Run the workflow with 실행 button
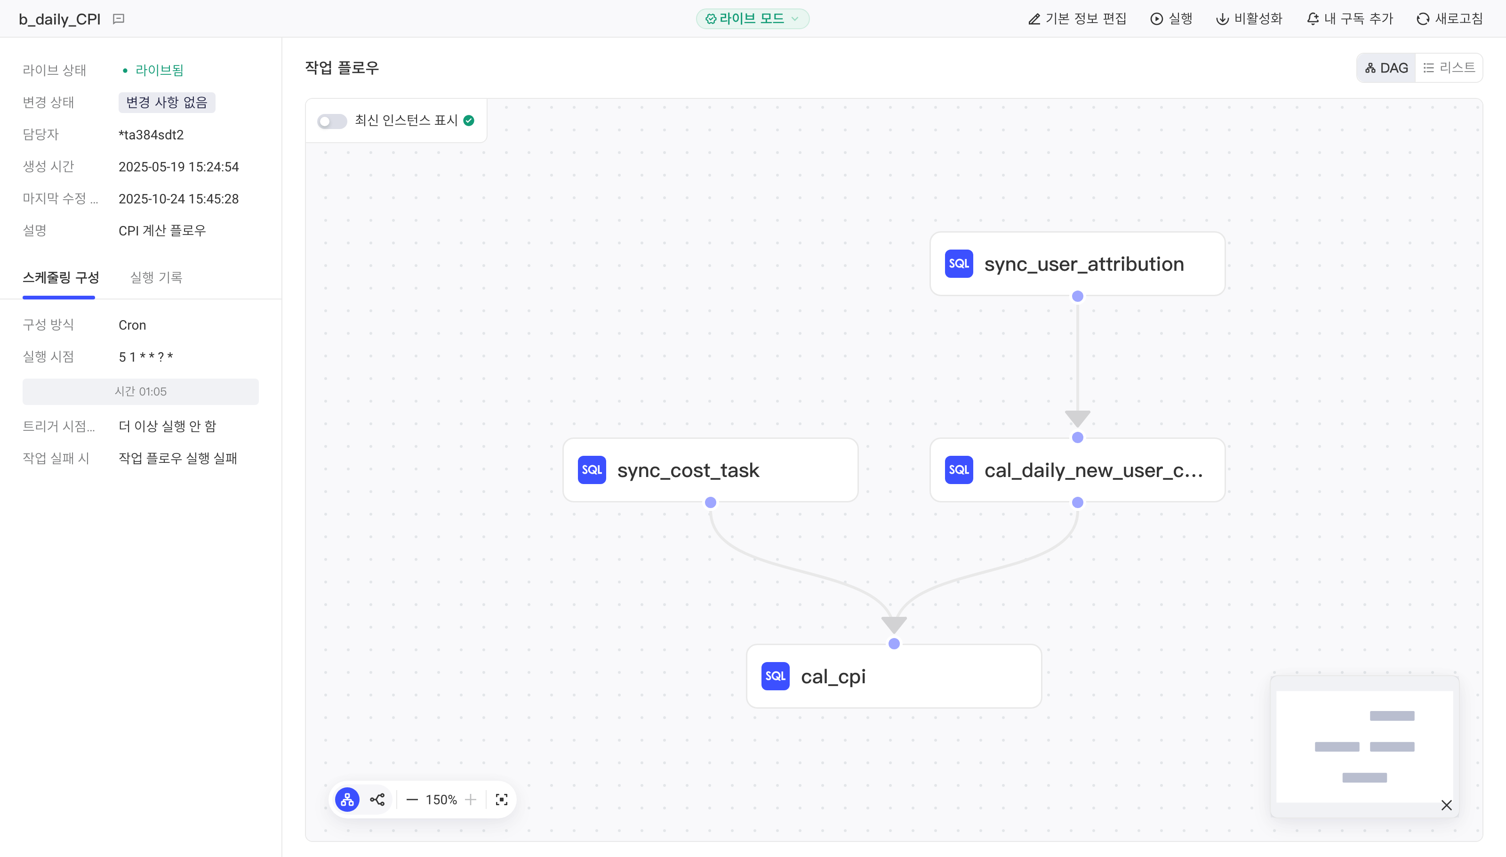This screenshot has width=1506, height=857. pos(1171,19)
